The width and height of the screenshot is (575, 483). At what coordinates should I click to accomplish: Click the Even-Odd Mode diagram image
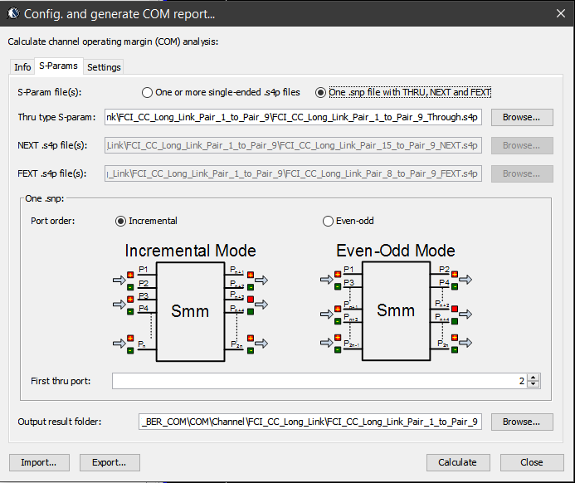(x=395, y=303)
